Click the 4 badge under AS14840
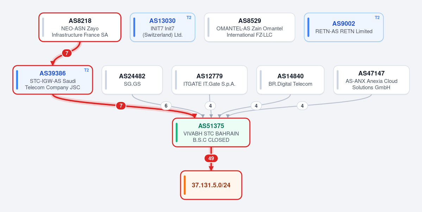The width and height of the screenshot is (422, 212). pyautogui.click(x=256, y=106)
